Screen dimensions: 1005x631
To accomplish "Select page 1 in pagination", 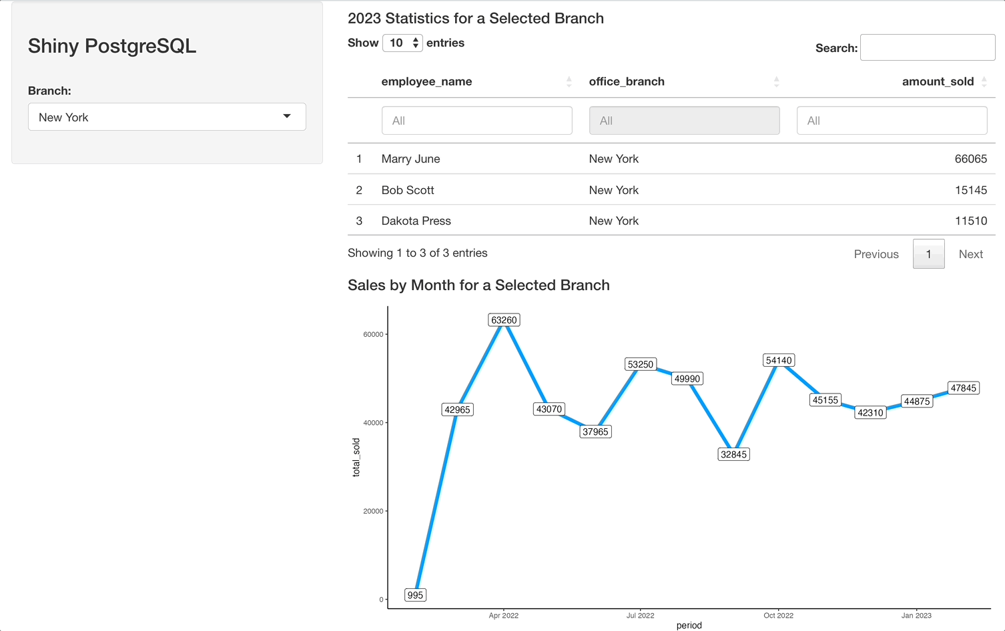I will pos(928,254).
